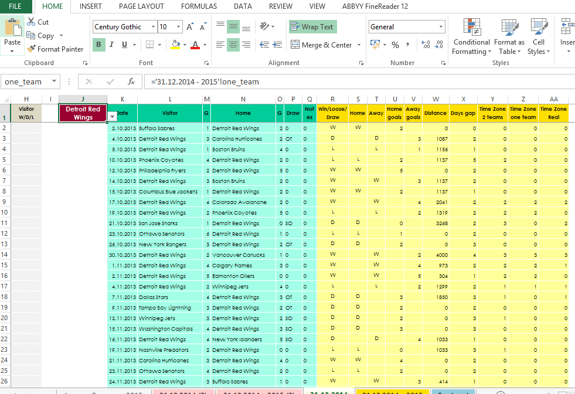Align text left
575x394 pixels.
220,45
